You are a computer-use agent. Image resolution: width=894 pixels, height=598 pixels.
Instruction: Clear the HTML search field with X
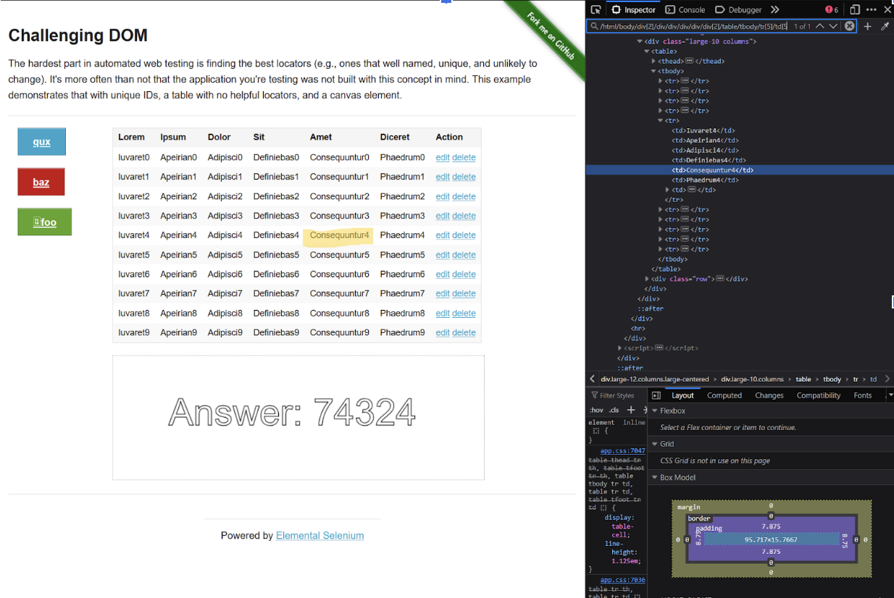tap(849, 26)
